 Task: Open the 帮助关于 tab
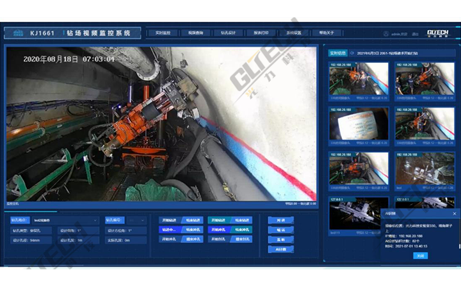pyautogui.click(x=327, y=33)
